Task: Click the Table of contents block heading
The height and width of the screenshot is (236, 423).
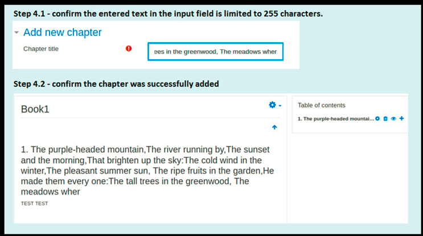Action: [x=321, y=105]
